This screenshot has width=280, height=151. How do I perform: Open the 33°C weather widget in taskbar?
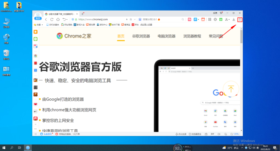(x=230, y=148)
